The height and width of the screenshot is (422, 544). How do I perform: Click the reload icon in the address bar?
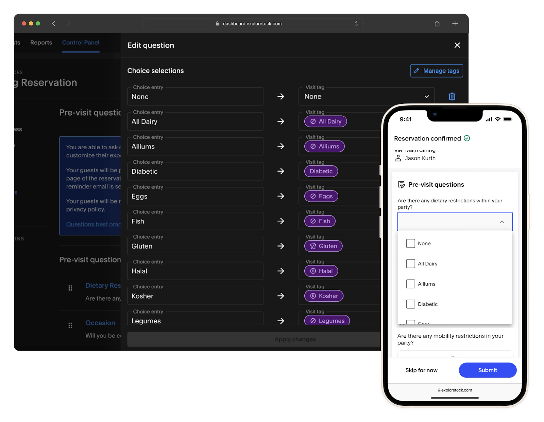coord(356,23)
